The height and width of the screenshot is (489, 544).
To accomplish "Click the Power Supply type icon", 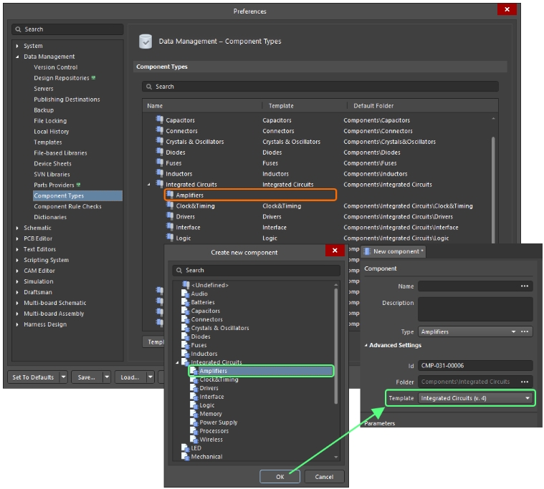I will (194, 422).
